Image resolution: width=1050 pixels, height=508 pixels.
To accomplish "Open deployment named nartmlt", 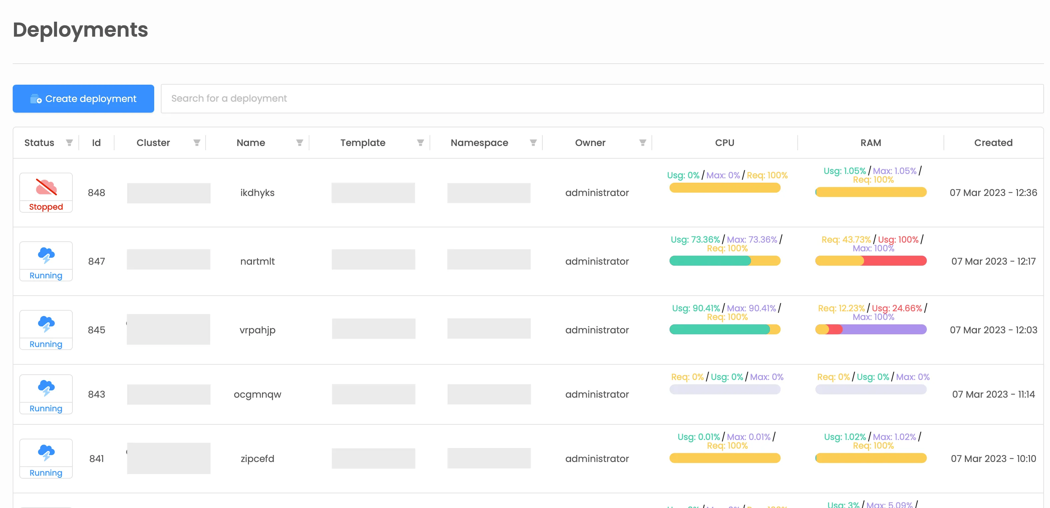I will [x=257, y=261].
